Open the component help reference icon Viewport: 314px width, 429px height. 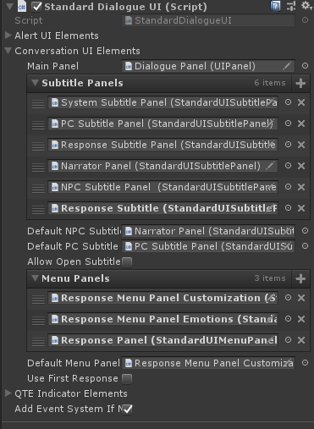coord(275,6)
